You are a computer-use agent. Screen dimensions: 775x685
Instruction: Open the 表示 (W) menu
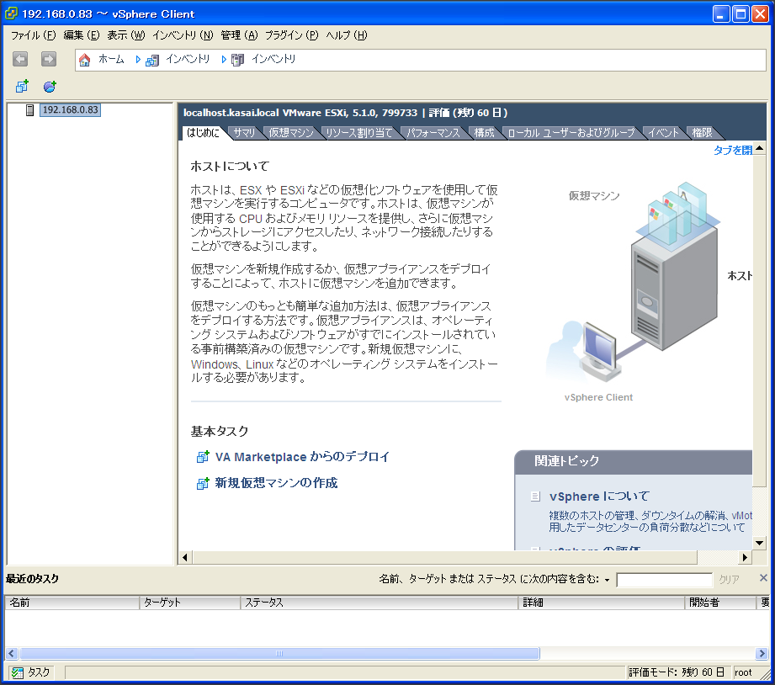(x=126, y=35)
